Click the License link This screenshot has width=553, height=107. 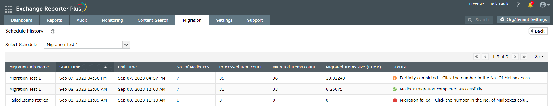point(476,4)
